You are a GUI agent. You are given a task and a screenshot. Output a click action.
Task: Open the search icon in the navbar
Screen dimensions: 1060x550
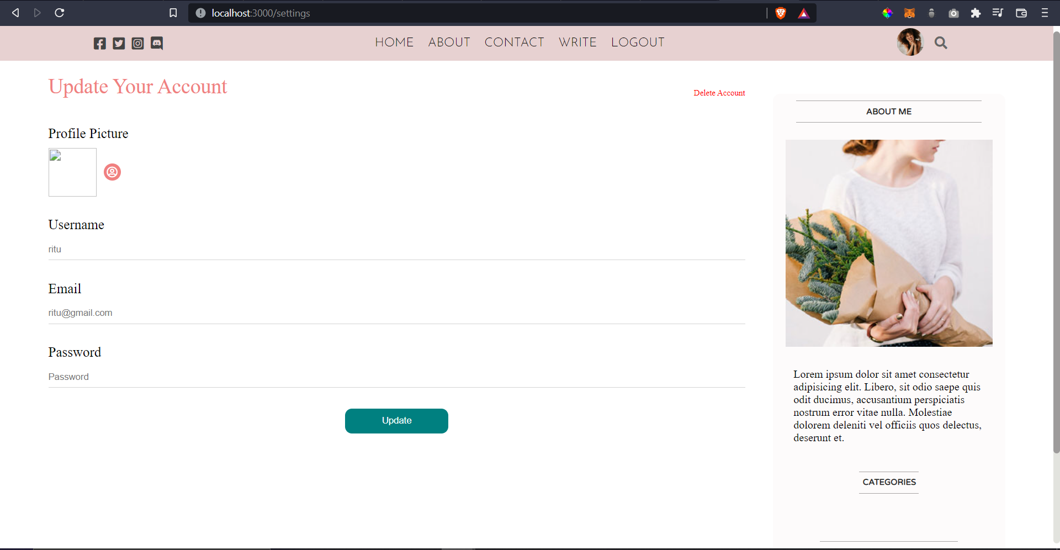point(941,43)
